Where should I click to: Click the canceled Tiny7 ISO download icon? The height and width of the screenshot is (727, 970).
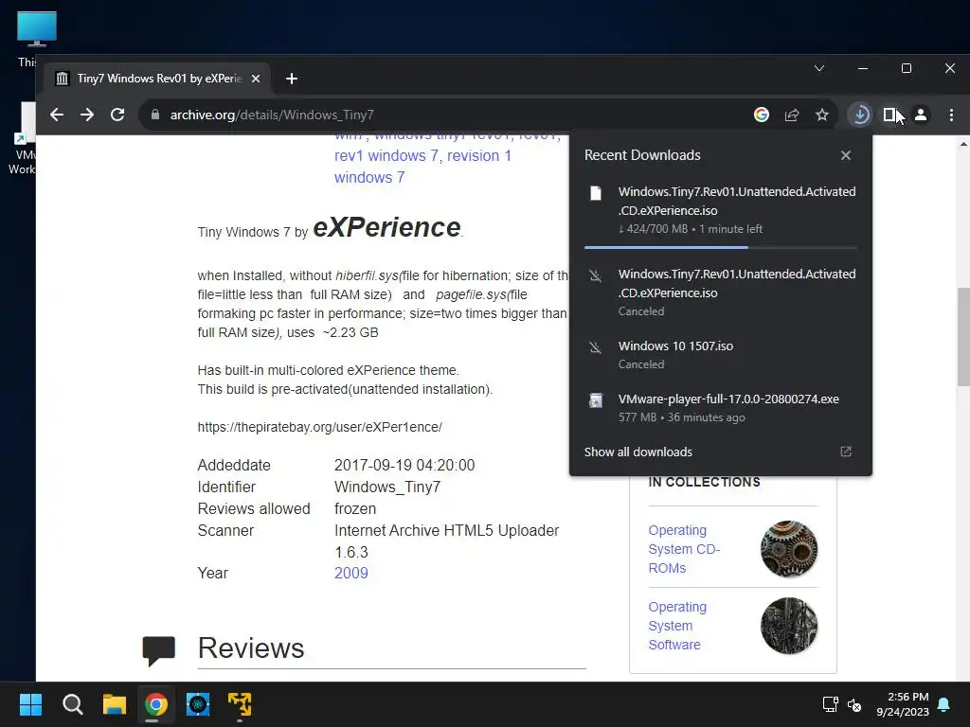[595, 275]
